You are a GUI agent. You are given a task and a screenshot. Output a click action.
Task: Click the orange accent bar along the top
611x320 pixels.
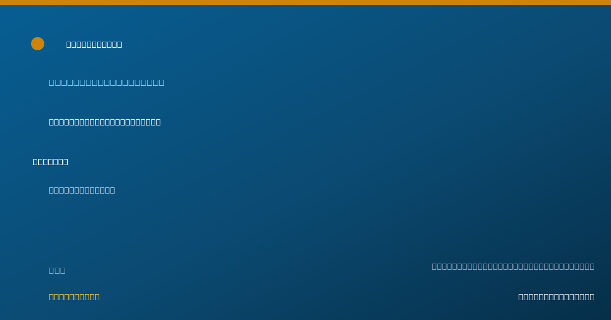click(x=305, y=3)
